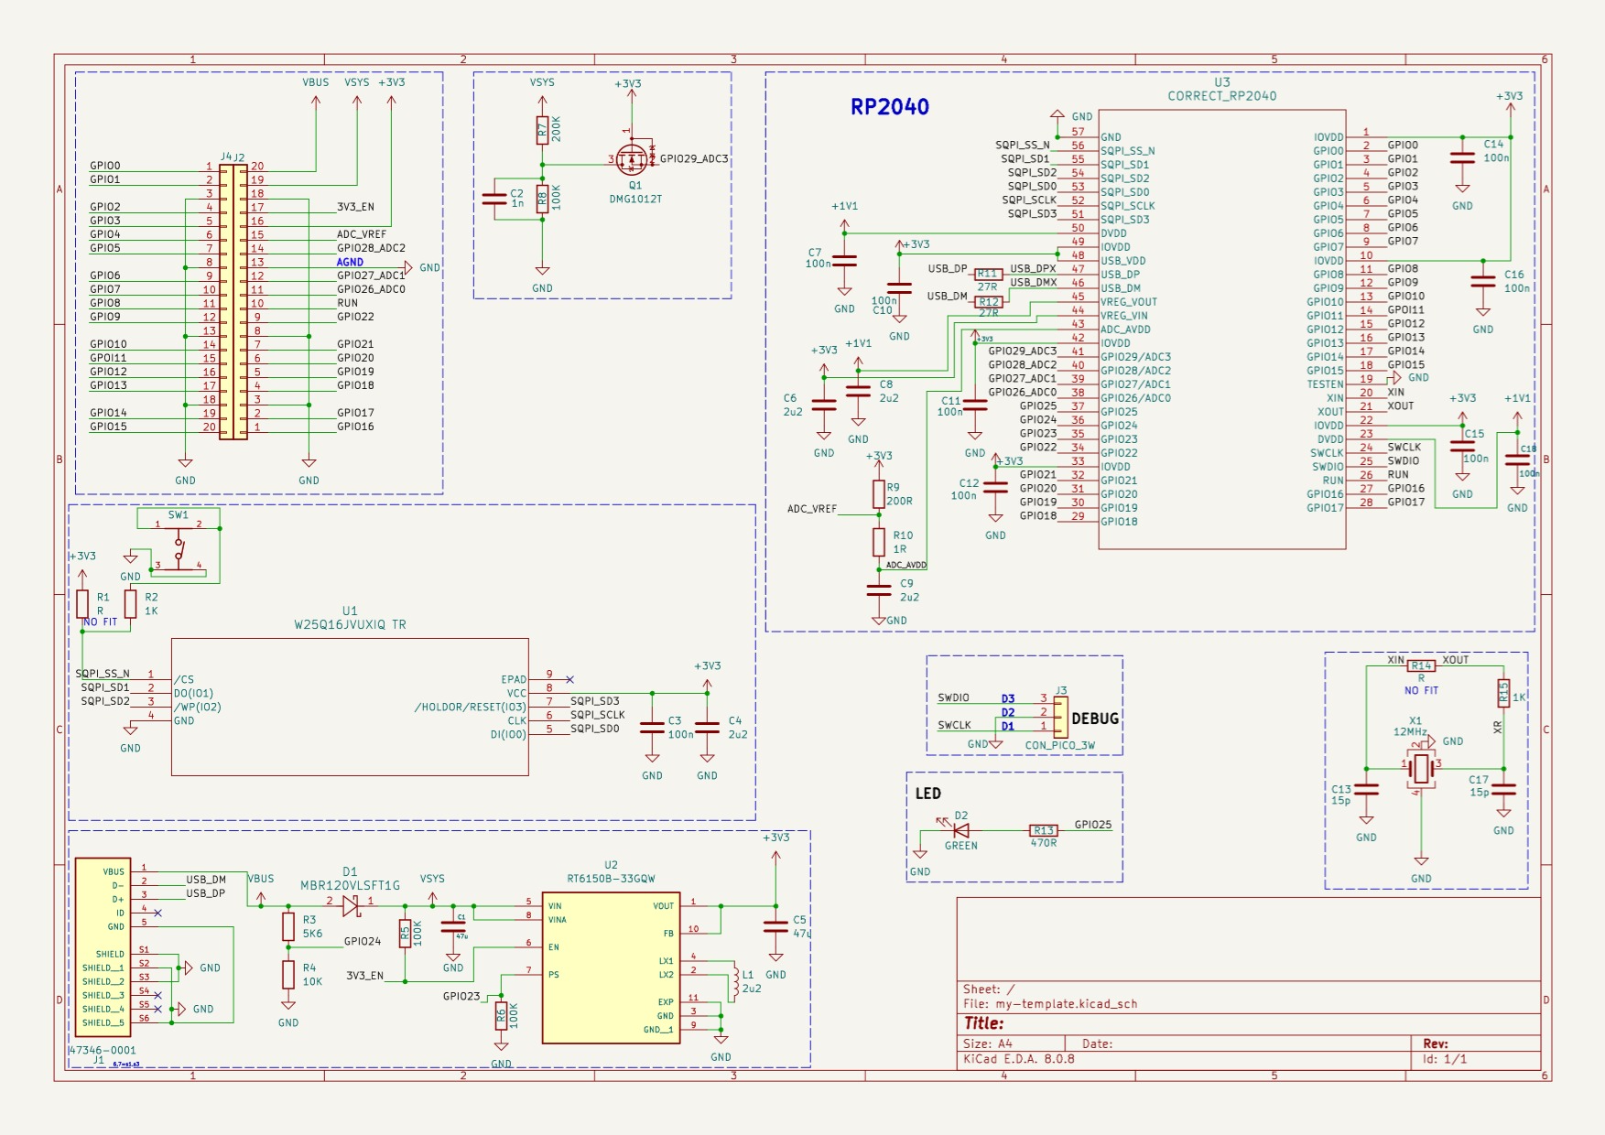Select the J4/J2 pin header symbol

[x=233, y=302]
